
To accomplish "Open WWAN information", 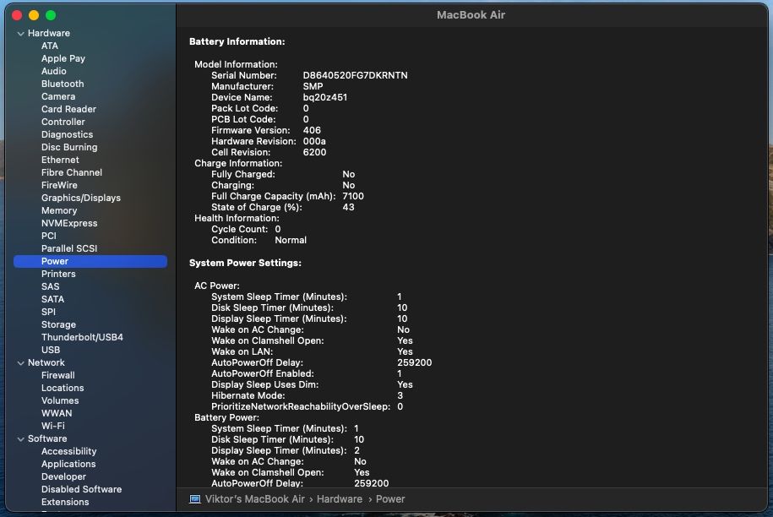I will coord(57,413).
